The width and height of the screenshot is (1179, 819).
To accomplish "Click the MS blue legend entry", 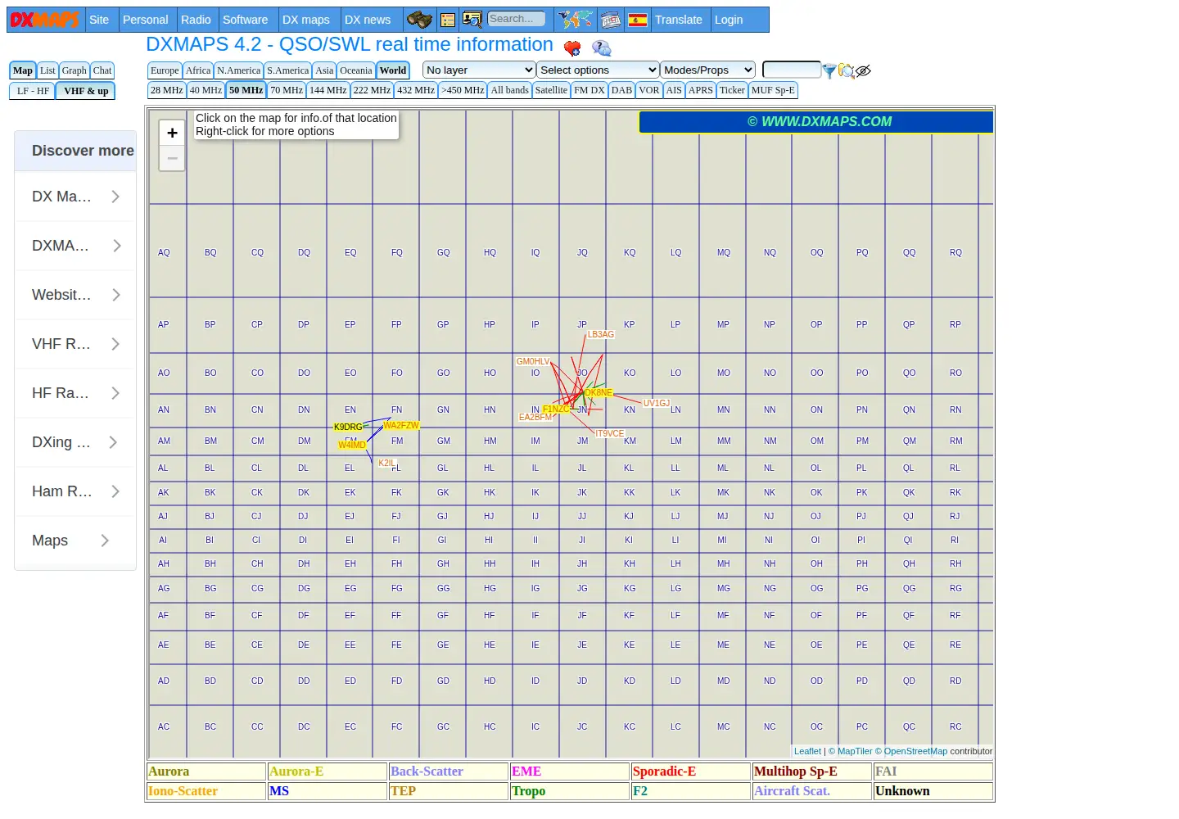I will (x=327, y=791).
